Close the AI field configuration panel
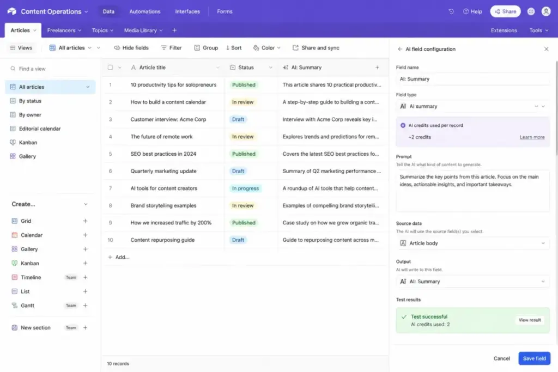 pyautogui.click(x=546, y=49)
